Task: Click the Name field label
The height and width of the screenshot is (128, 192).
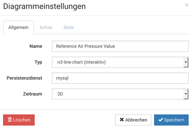Action: [x=36, y=46]
